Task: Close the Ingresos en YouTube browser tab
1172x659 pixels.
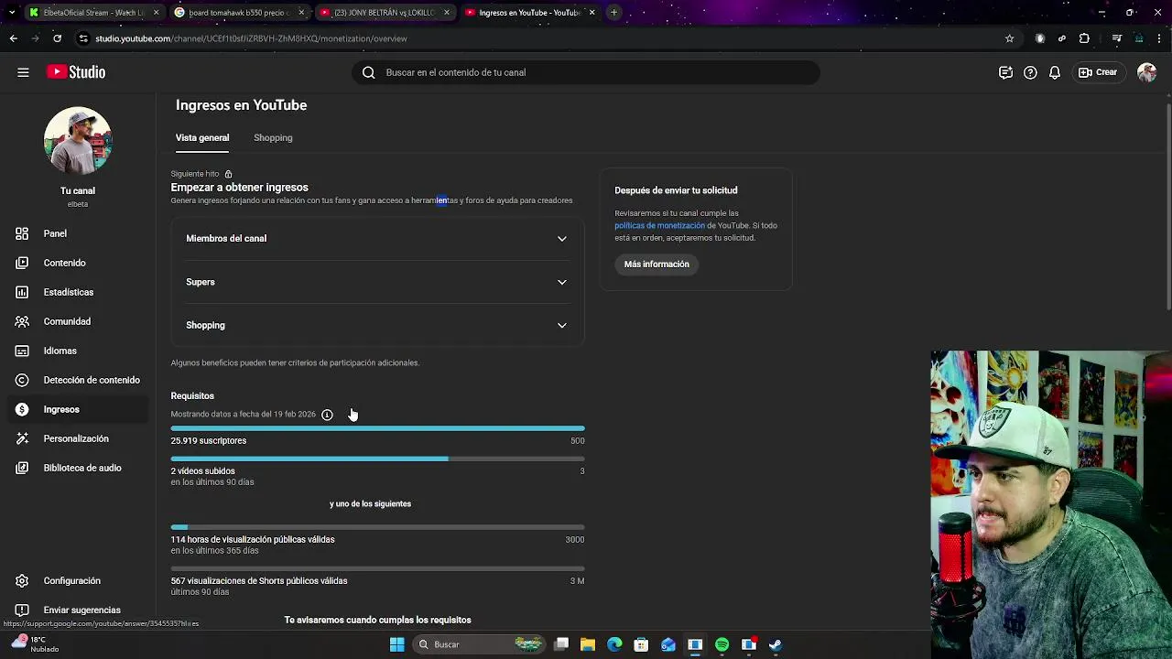Action: click(591, 13)
